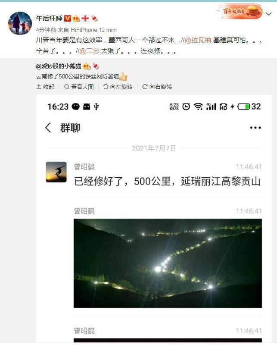Tap the back arrow beside 群聊
Viewport: 277px width, 345px height.
(48, 128)
